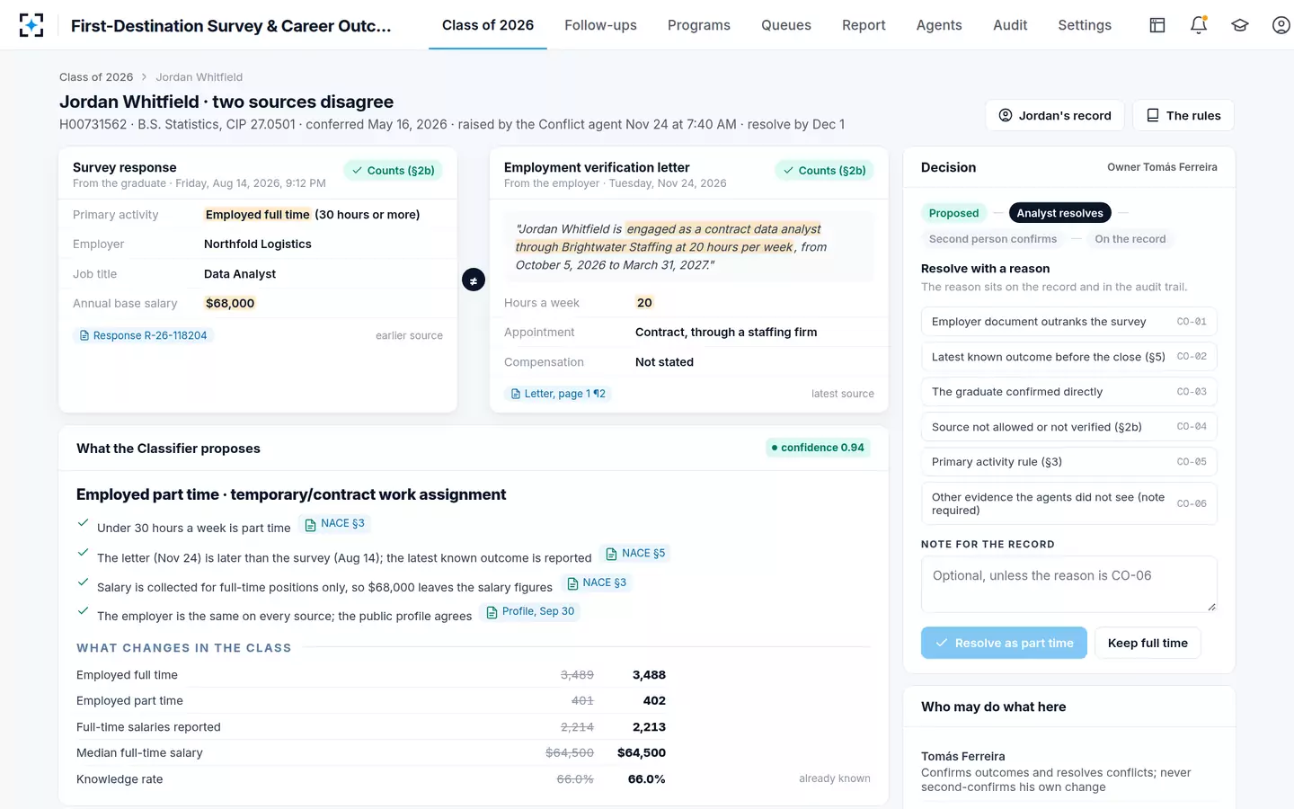Open the Queues tab
1294x809 pixels.
pyautogui.click(x=786, y=25)
